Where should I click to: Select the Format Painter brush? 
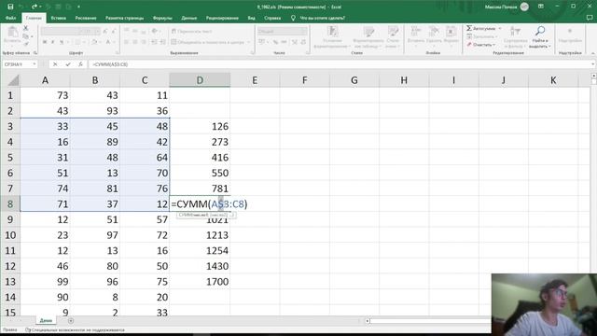(25, 44)
